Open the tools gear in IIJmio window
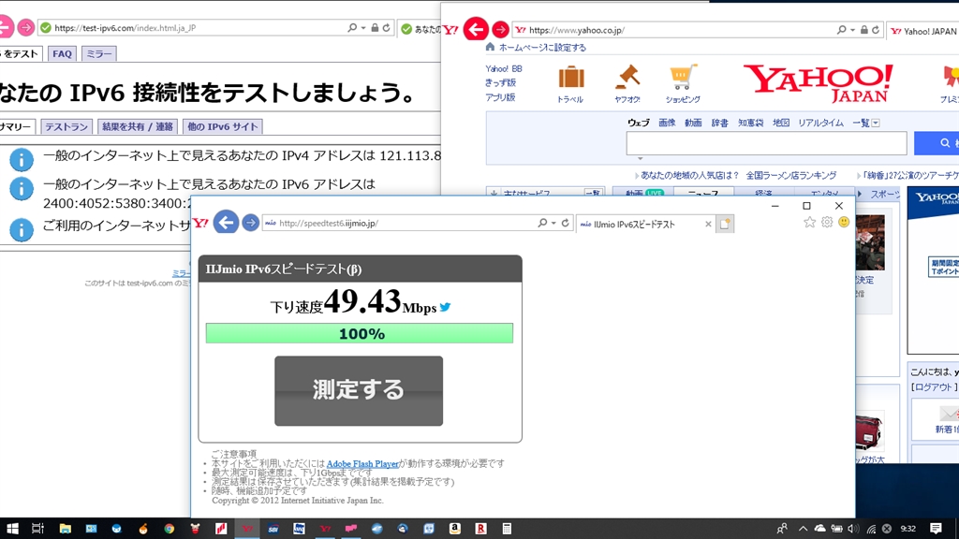Image resolution: width=959 pixels, height=539 pixels. tap(827, 222)
